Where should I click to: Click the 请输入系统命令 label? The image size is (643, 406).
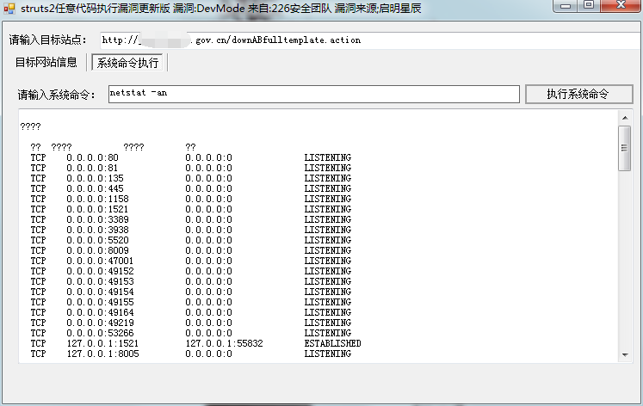click(x=56, y=95)
